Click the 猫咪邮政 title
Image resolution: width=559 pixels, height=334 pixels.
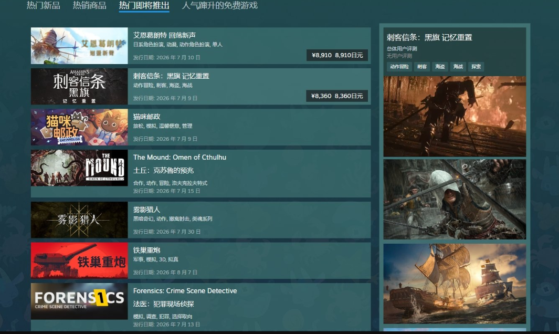point(147,117)
